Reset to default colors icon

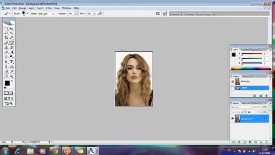coord(5,88)
